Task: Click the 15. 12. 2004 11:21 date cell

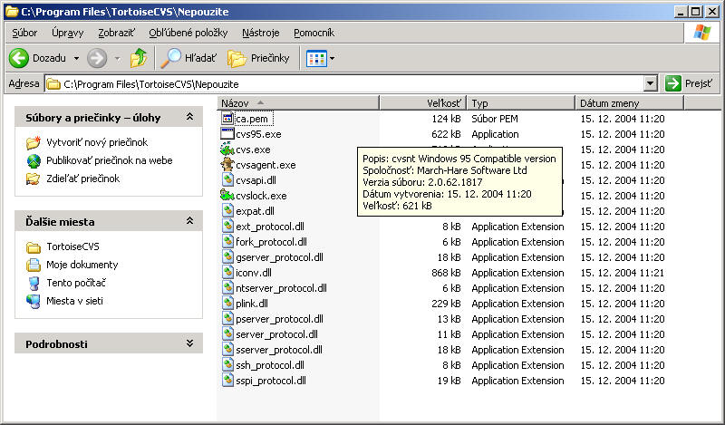Action: click(x=623, y=273)
